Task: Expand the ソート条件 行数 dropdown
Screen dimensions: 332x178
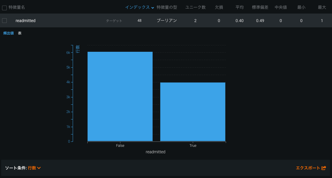Action: [x=39, y=168]
